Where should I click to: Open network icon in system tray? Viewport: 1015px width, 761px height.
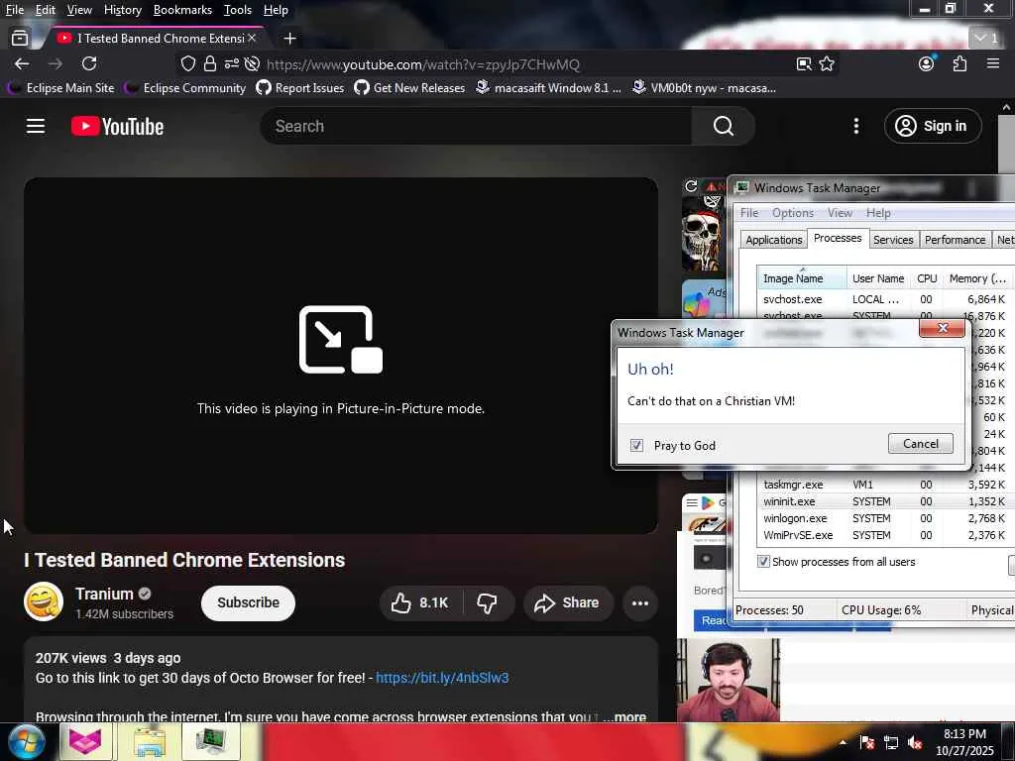(x=891, y=742)
